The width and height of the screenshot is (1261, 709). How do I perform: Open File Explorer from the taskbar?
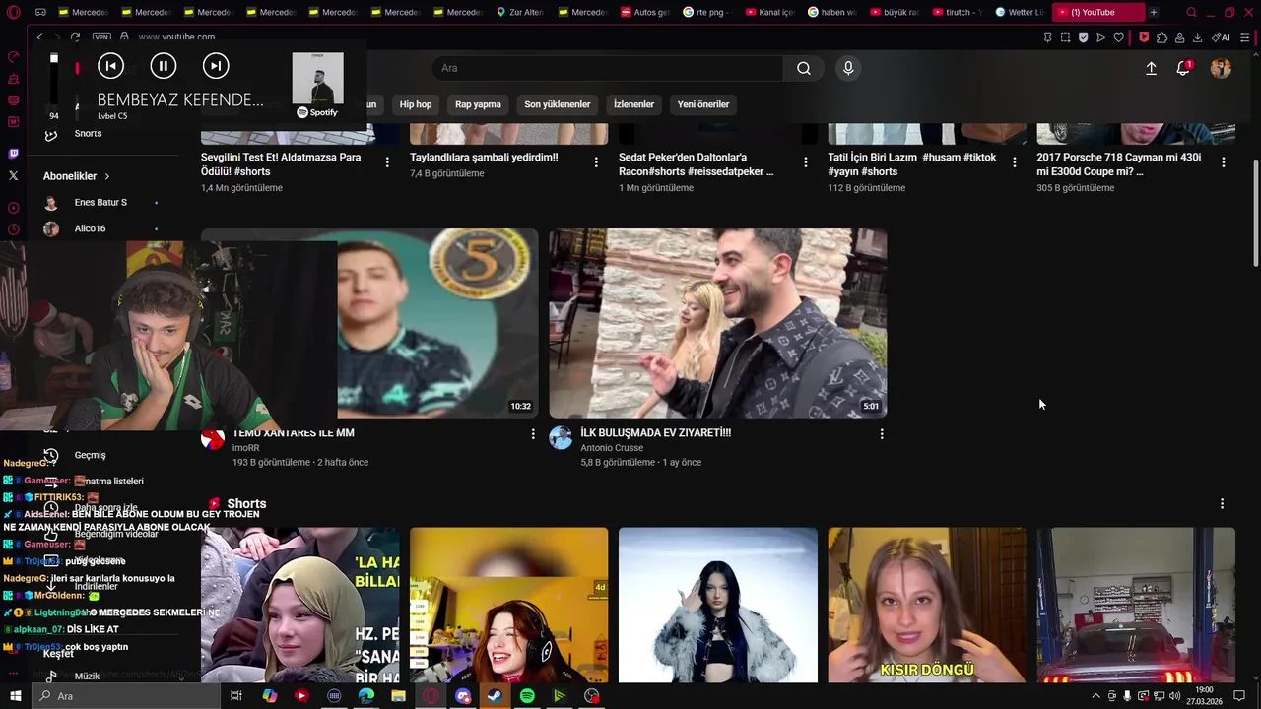click(x=398, y=696)
